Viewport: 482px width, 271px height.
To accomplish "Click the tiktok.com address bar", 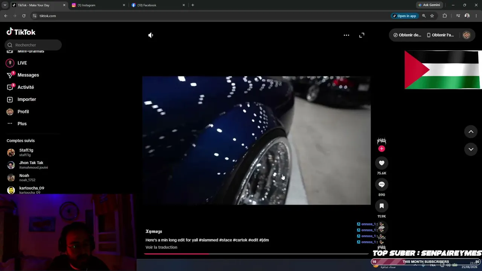I will 211,16.
